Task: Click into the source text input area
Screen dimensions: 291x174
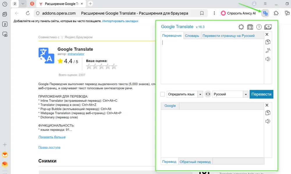Action: [212, 61]
